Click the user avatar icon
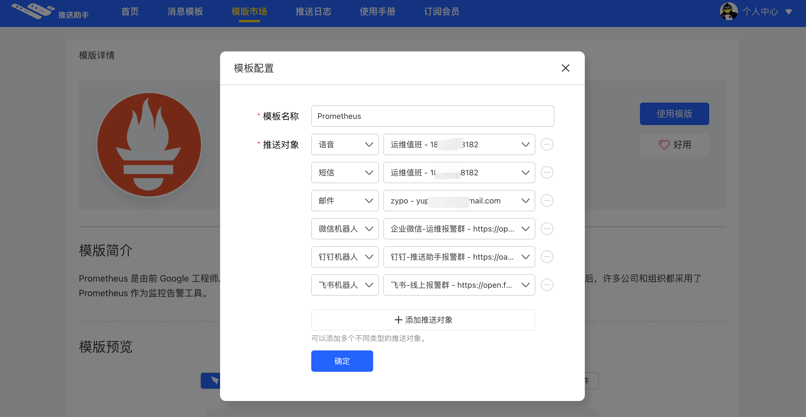 point(728,12)
